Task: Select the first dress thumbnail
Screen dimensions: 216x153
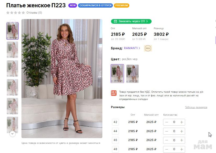Action: [x=12, y=31]
